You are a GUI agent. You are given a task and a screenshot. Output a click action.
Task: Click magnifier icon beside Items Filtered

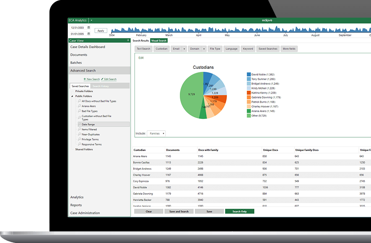(x=80, y=129)
